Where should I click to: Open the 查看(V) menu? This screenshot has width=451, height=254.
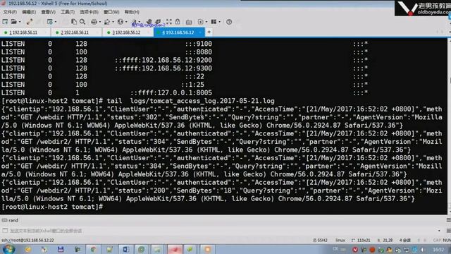(48, 12)
